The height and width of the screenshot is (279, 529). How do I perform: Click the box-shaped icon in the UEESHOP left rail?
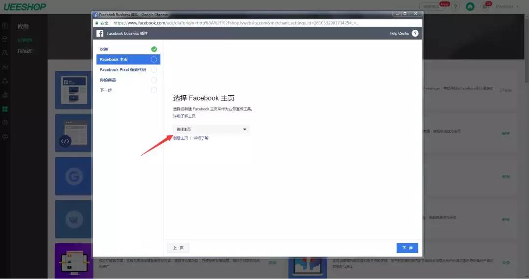5,40
